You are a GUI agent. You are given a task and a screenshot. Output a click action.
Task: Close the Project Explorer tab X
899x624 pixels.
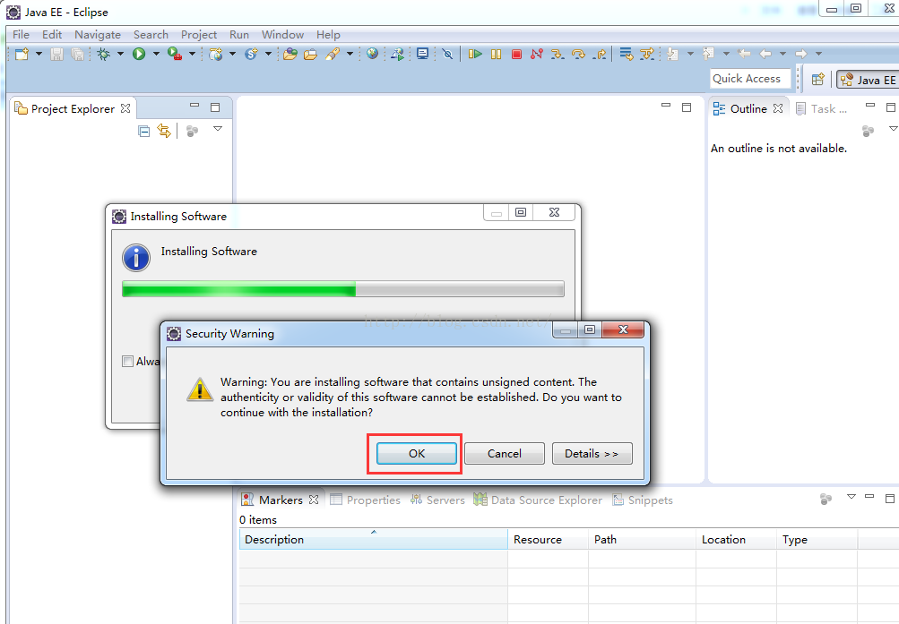(125, 108)
